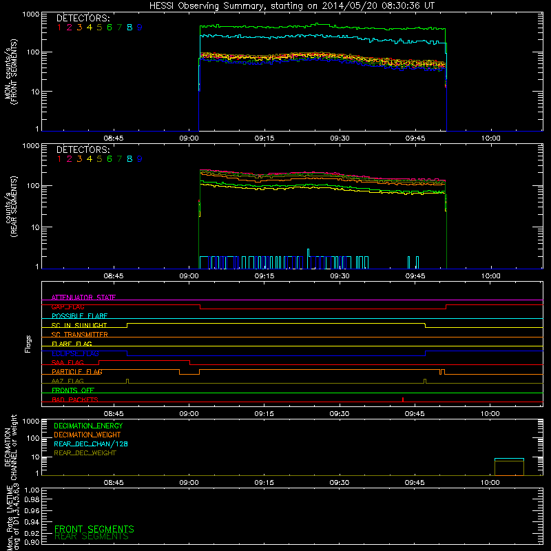
Task: Click the cyan decimation block after 10:00
Action: [509, 459]
